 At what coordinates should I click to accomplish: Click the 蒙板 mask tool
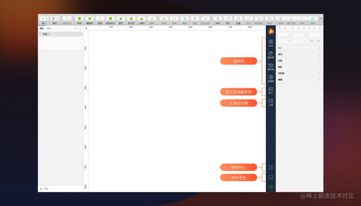185,19
